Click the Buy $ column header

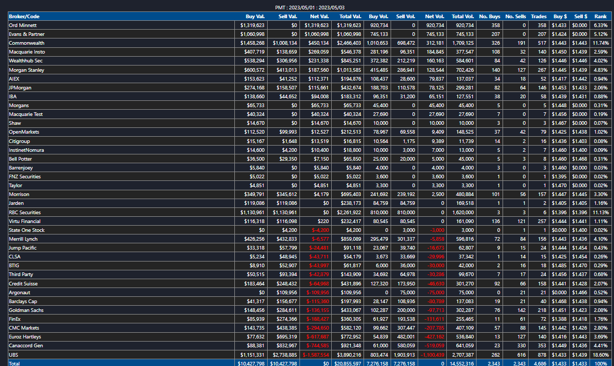click(560, 17)
